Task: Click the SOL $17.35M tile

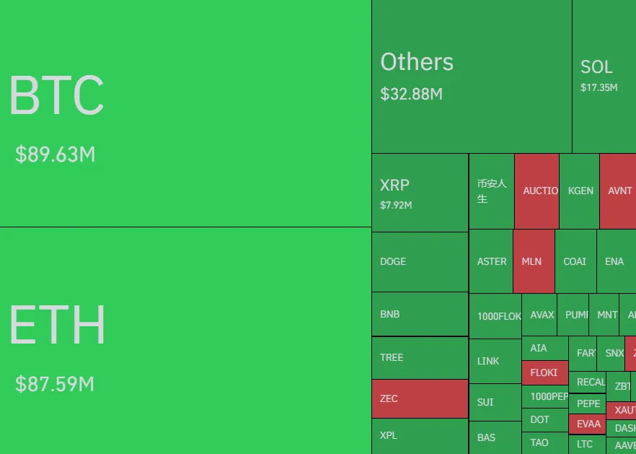Action: 604,76
